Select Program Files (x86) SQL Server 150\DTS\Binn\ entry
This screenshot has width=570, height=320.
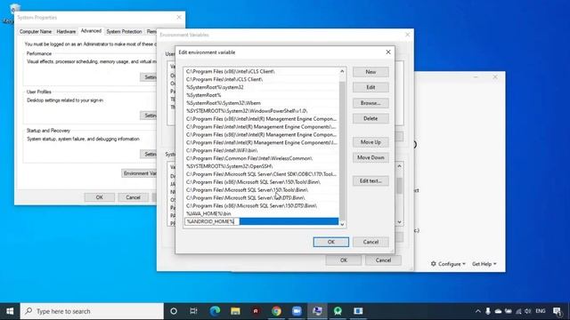(x=261, y=205)
